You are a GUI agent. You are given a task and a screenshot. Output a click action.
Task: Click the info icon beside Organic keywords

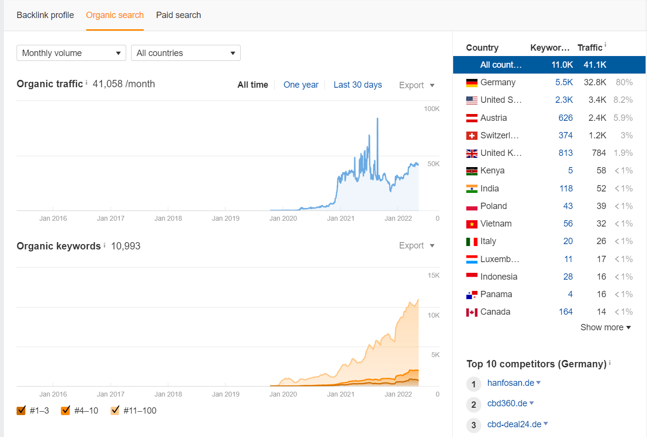(104, 245)
